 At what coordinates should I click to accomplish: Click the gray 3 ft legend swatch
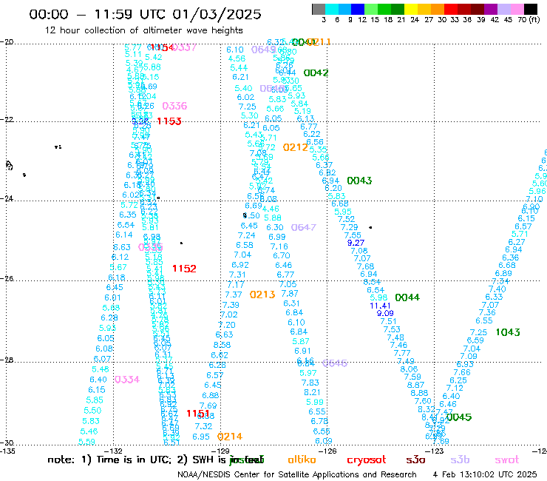click(x=319, y=9)
